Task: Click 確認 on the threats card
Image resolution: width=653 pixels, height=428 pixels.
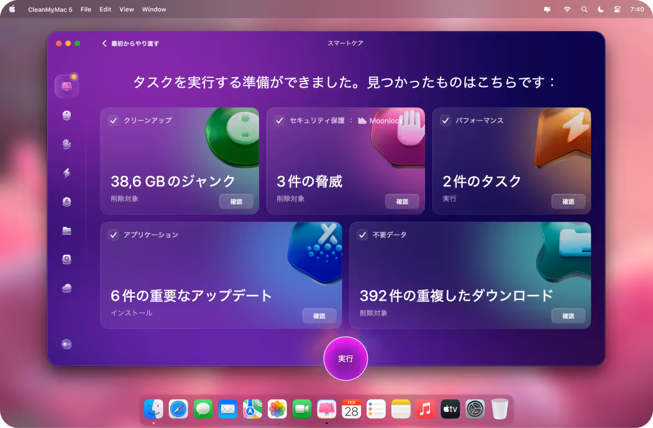Action: (402, 201)
